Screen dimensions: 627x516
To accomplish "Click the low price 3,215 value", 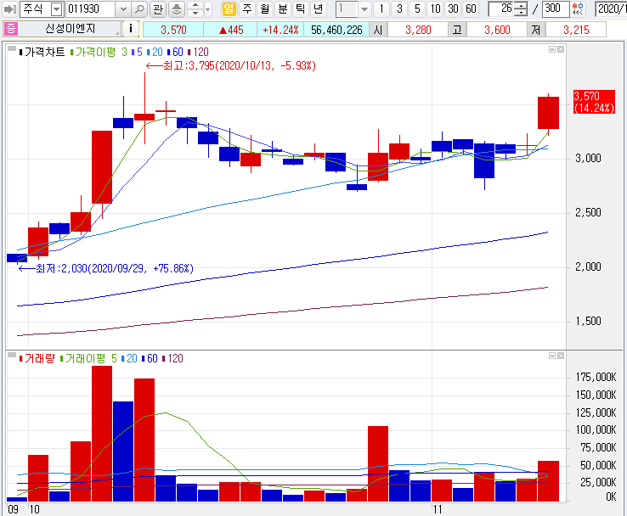I will pyautogui.click(x=576, y=30).
